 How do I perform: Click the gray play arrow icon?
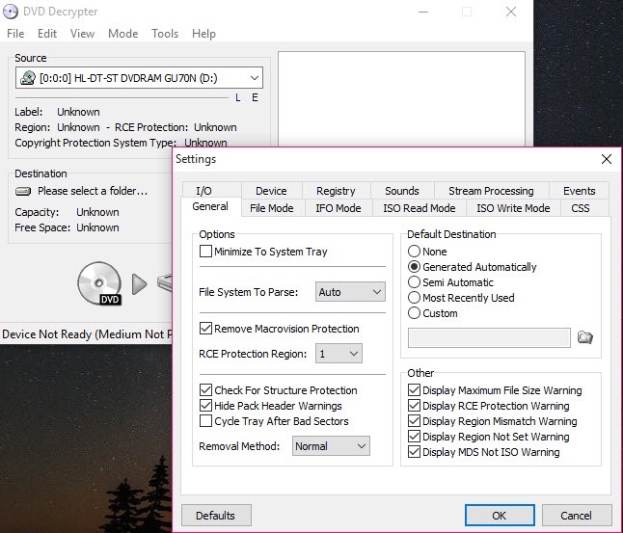pos(140,284)
